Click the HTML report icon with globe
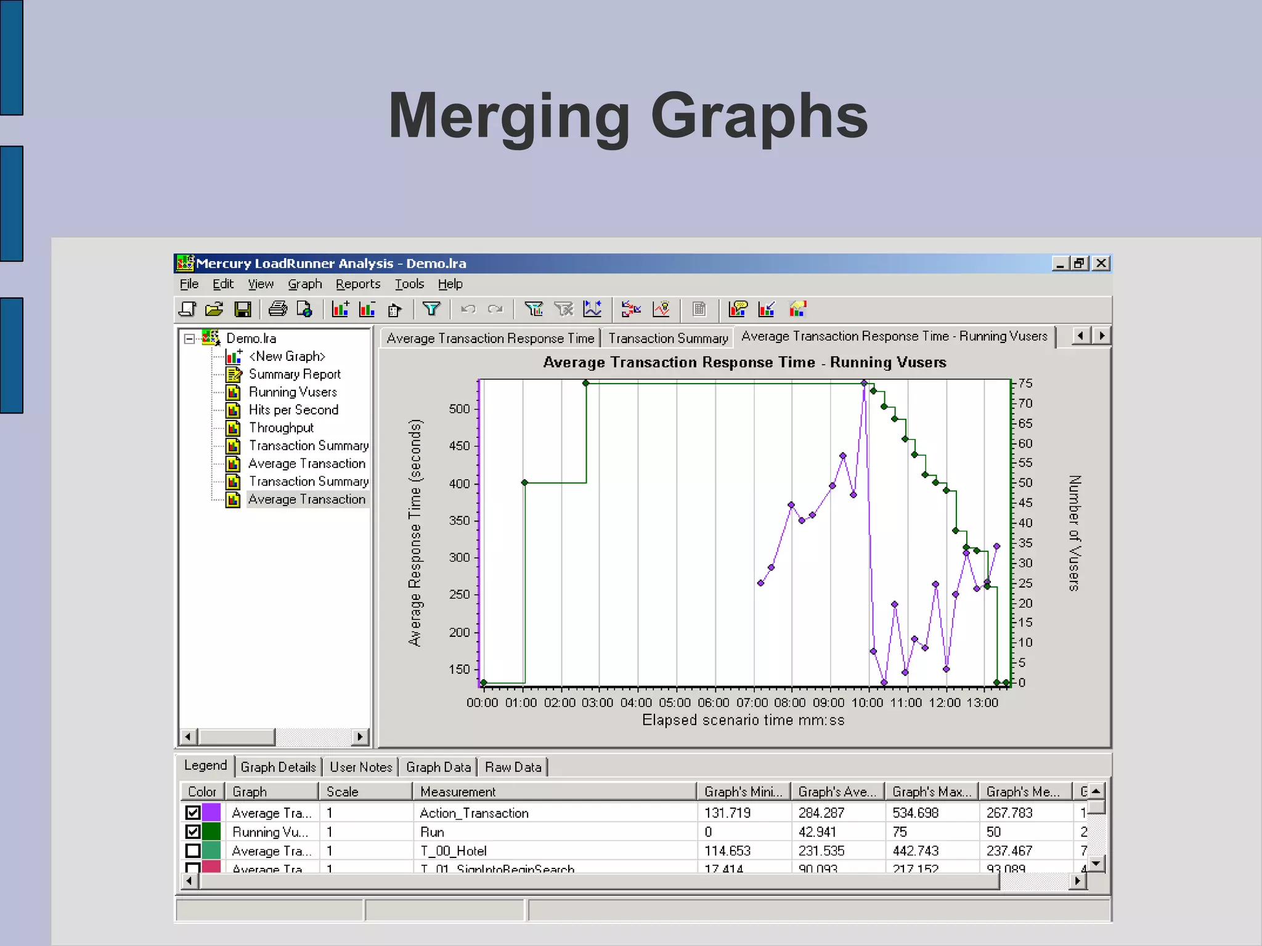The width and height of the screenshot is (1262, 946). pyautogui.click(x=304, y=309)
